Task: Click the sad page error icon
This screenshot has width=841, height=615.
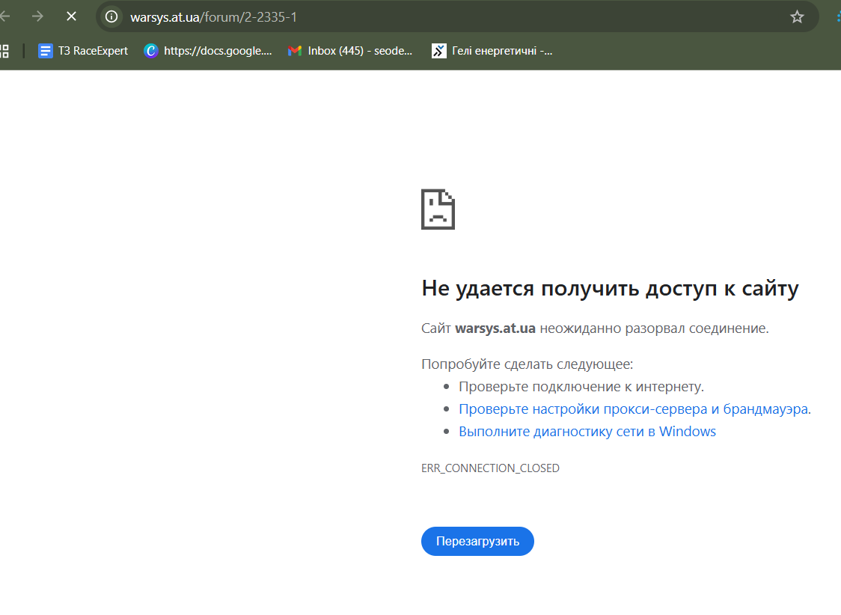Action: tap(438, 209)
